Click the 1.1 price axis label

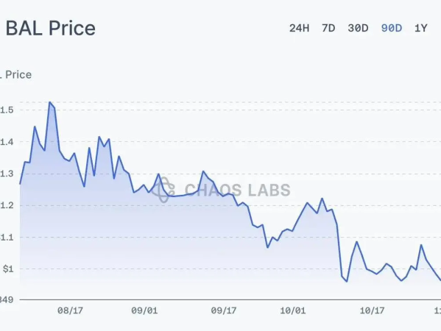tap(7, 237)
